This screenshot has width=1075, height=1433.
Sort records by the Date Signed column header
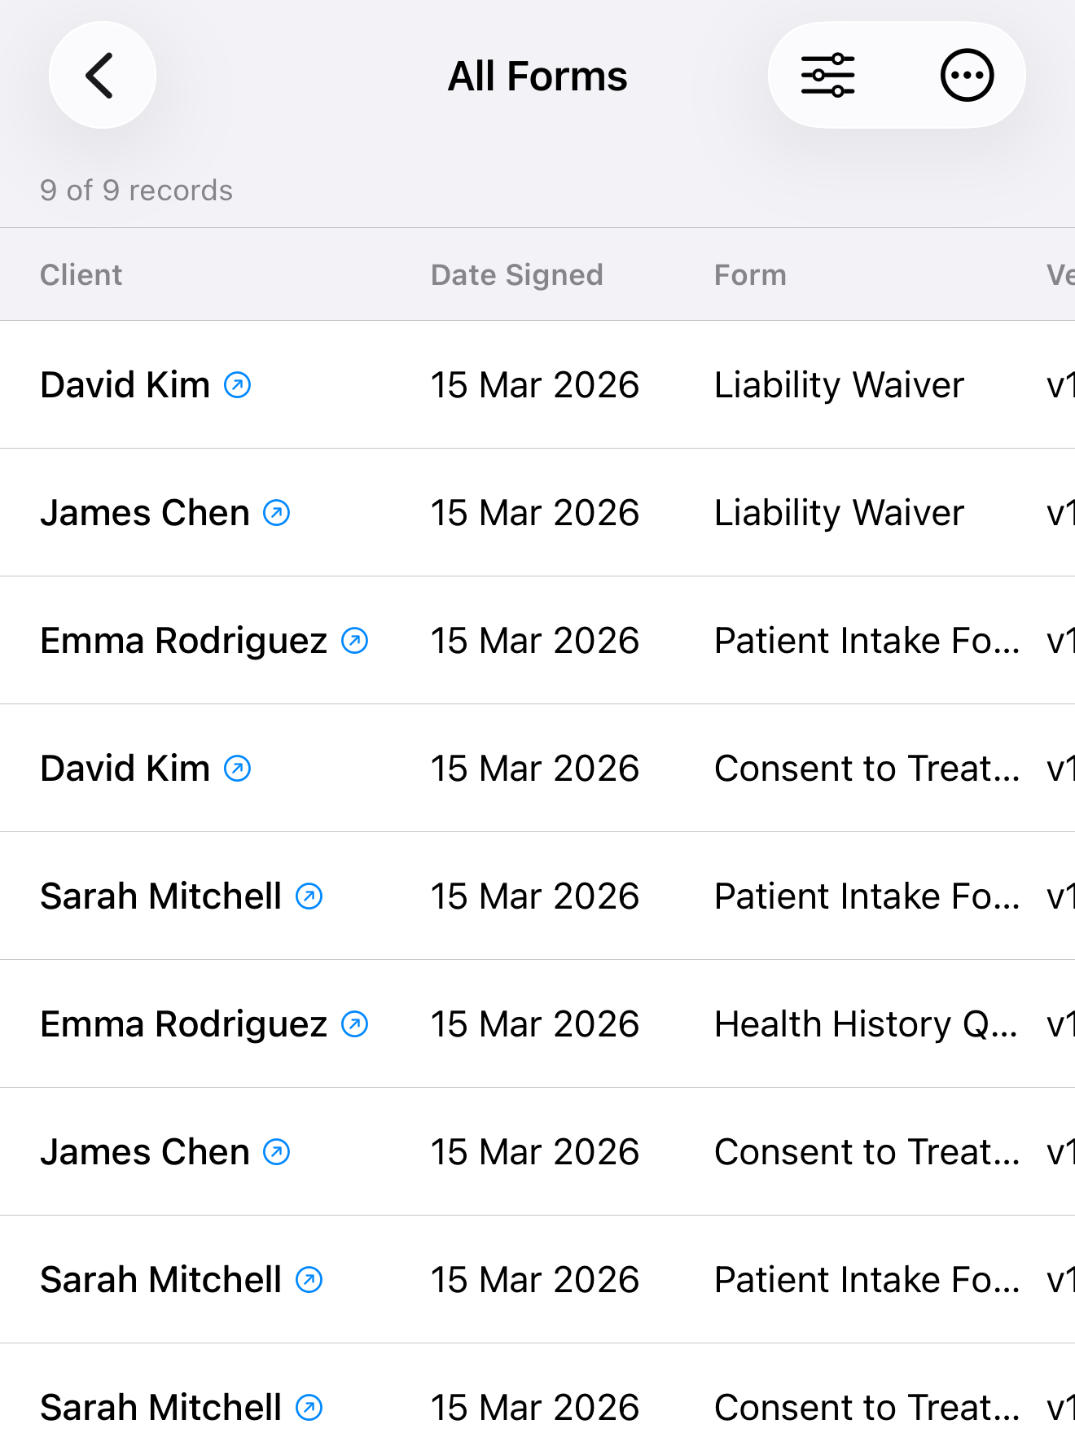click(x=516, y=274)
